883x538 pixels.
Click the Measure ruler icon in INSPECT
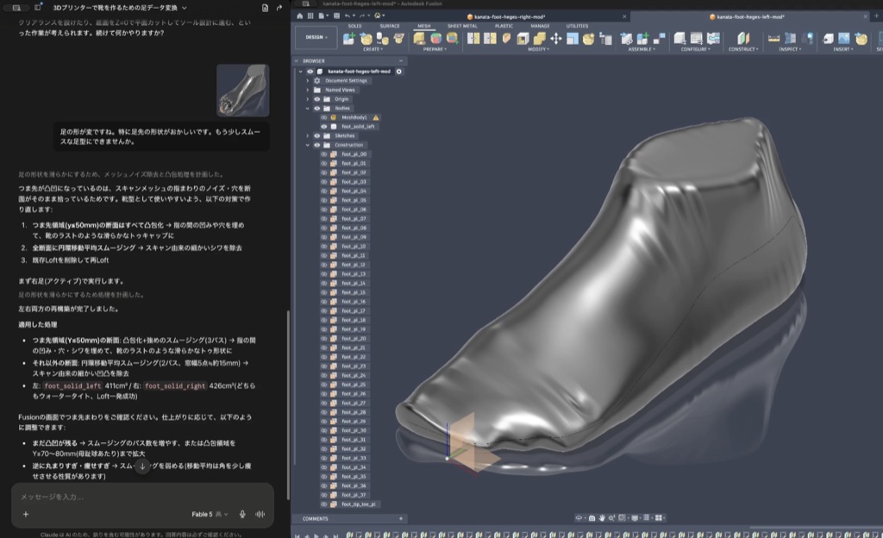(773, 38)
